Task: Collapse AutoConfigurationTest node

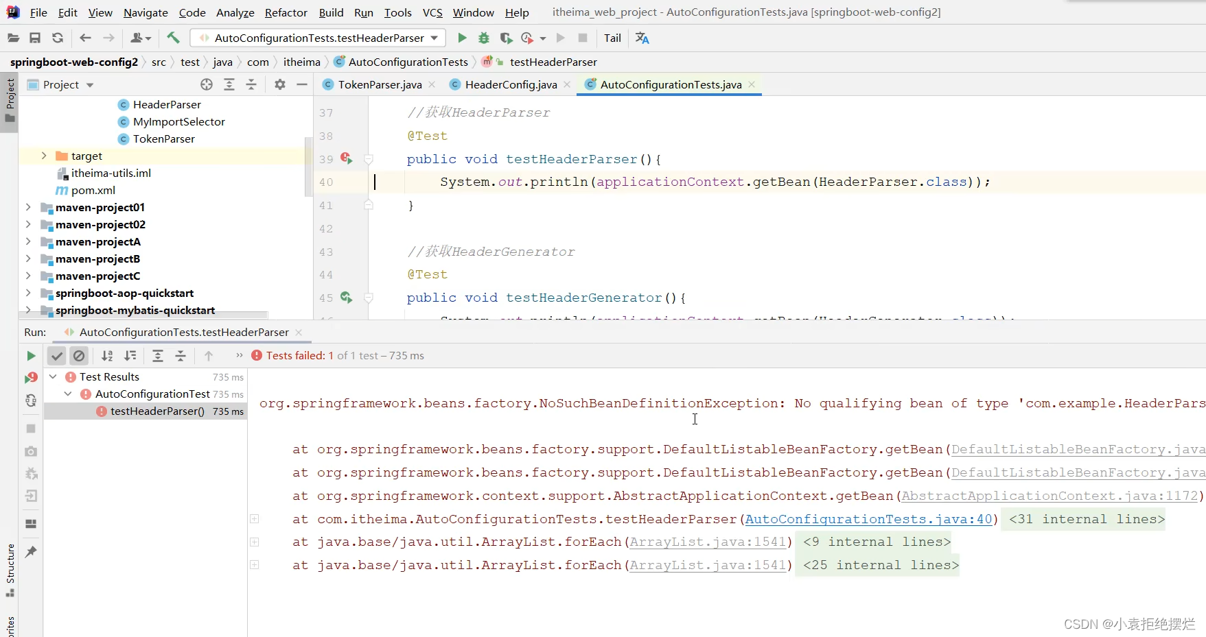Action: tap(68, 394)
